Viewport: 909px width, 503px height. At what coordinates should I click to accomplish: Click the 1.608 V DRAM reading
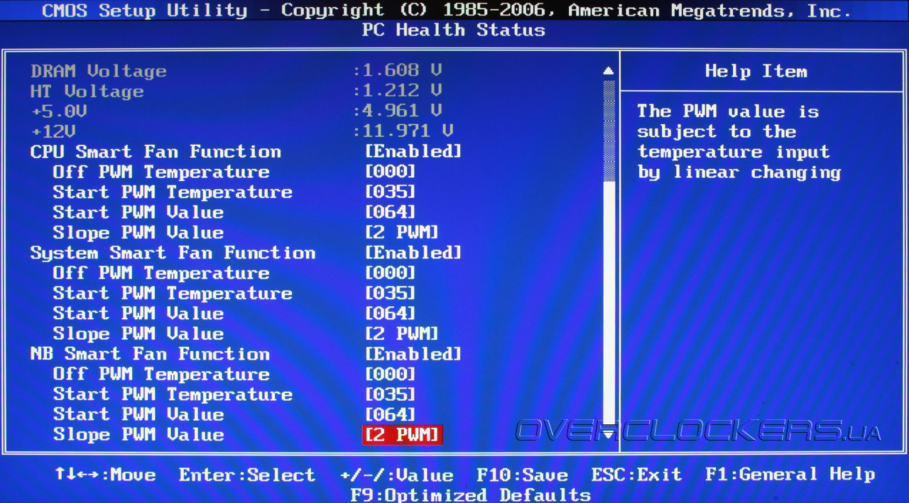point(398,71)
